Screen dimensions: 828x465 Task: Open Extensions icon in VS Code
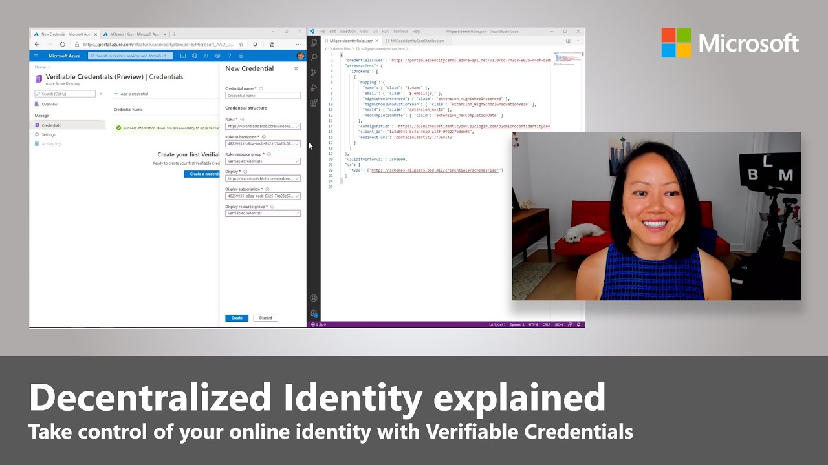click(x=314, y=102)
